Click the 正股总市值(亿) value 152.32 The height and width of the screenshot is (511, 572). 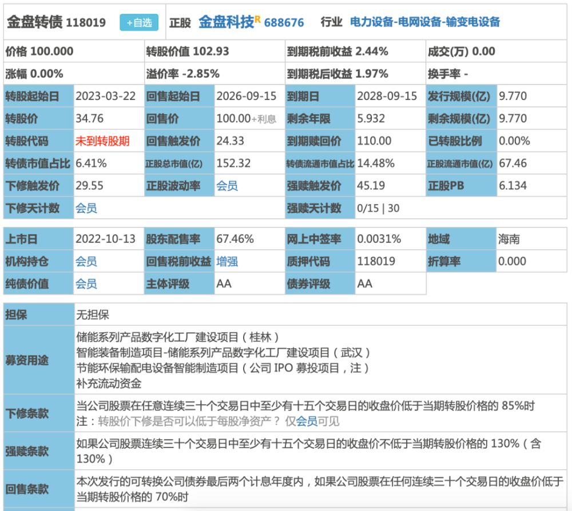tap(233, 163)
